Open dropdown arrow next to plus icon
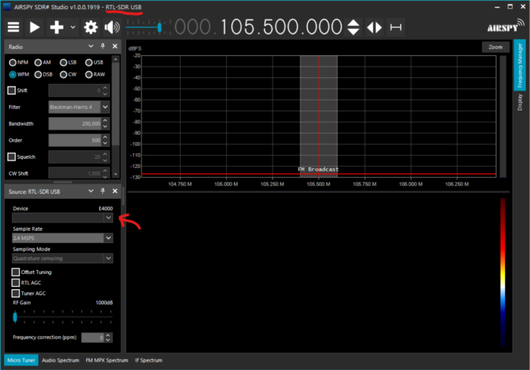The width and height of the screenshot is (530, 370). pyautogui.click(x=73, y=27)
